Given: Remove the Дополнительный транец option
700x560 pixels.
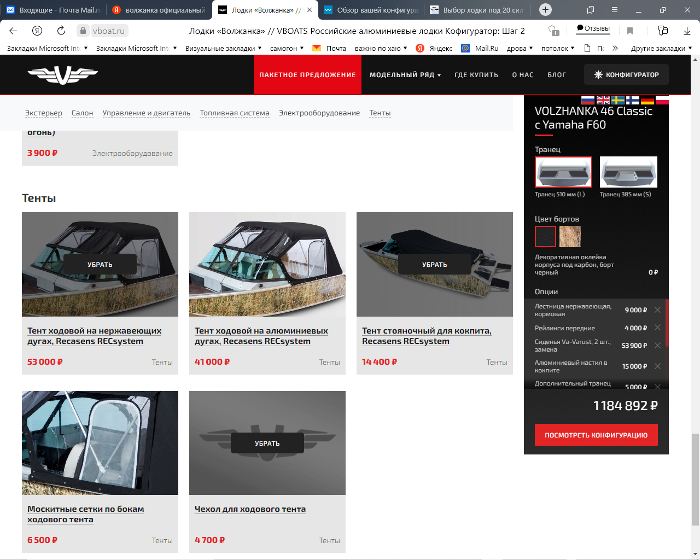Looking at the screenshot, I should click(x=657, y=386).
